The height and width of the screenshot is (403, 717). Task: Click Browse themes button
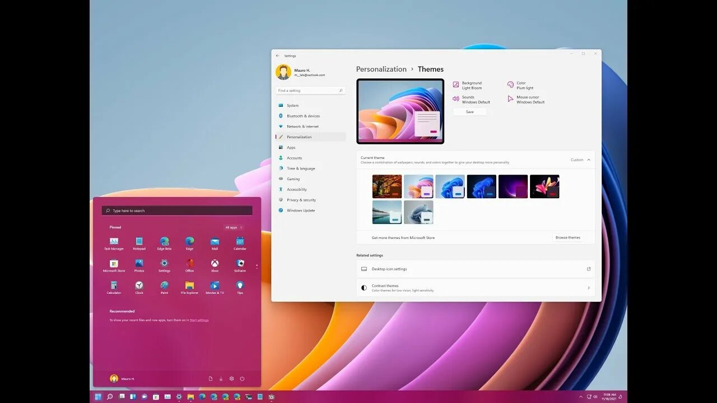click(x=567, y=237)
